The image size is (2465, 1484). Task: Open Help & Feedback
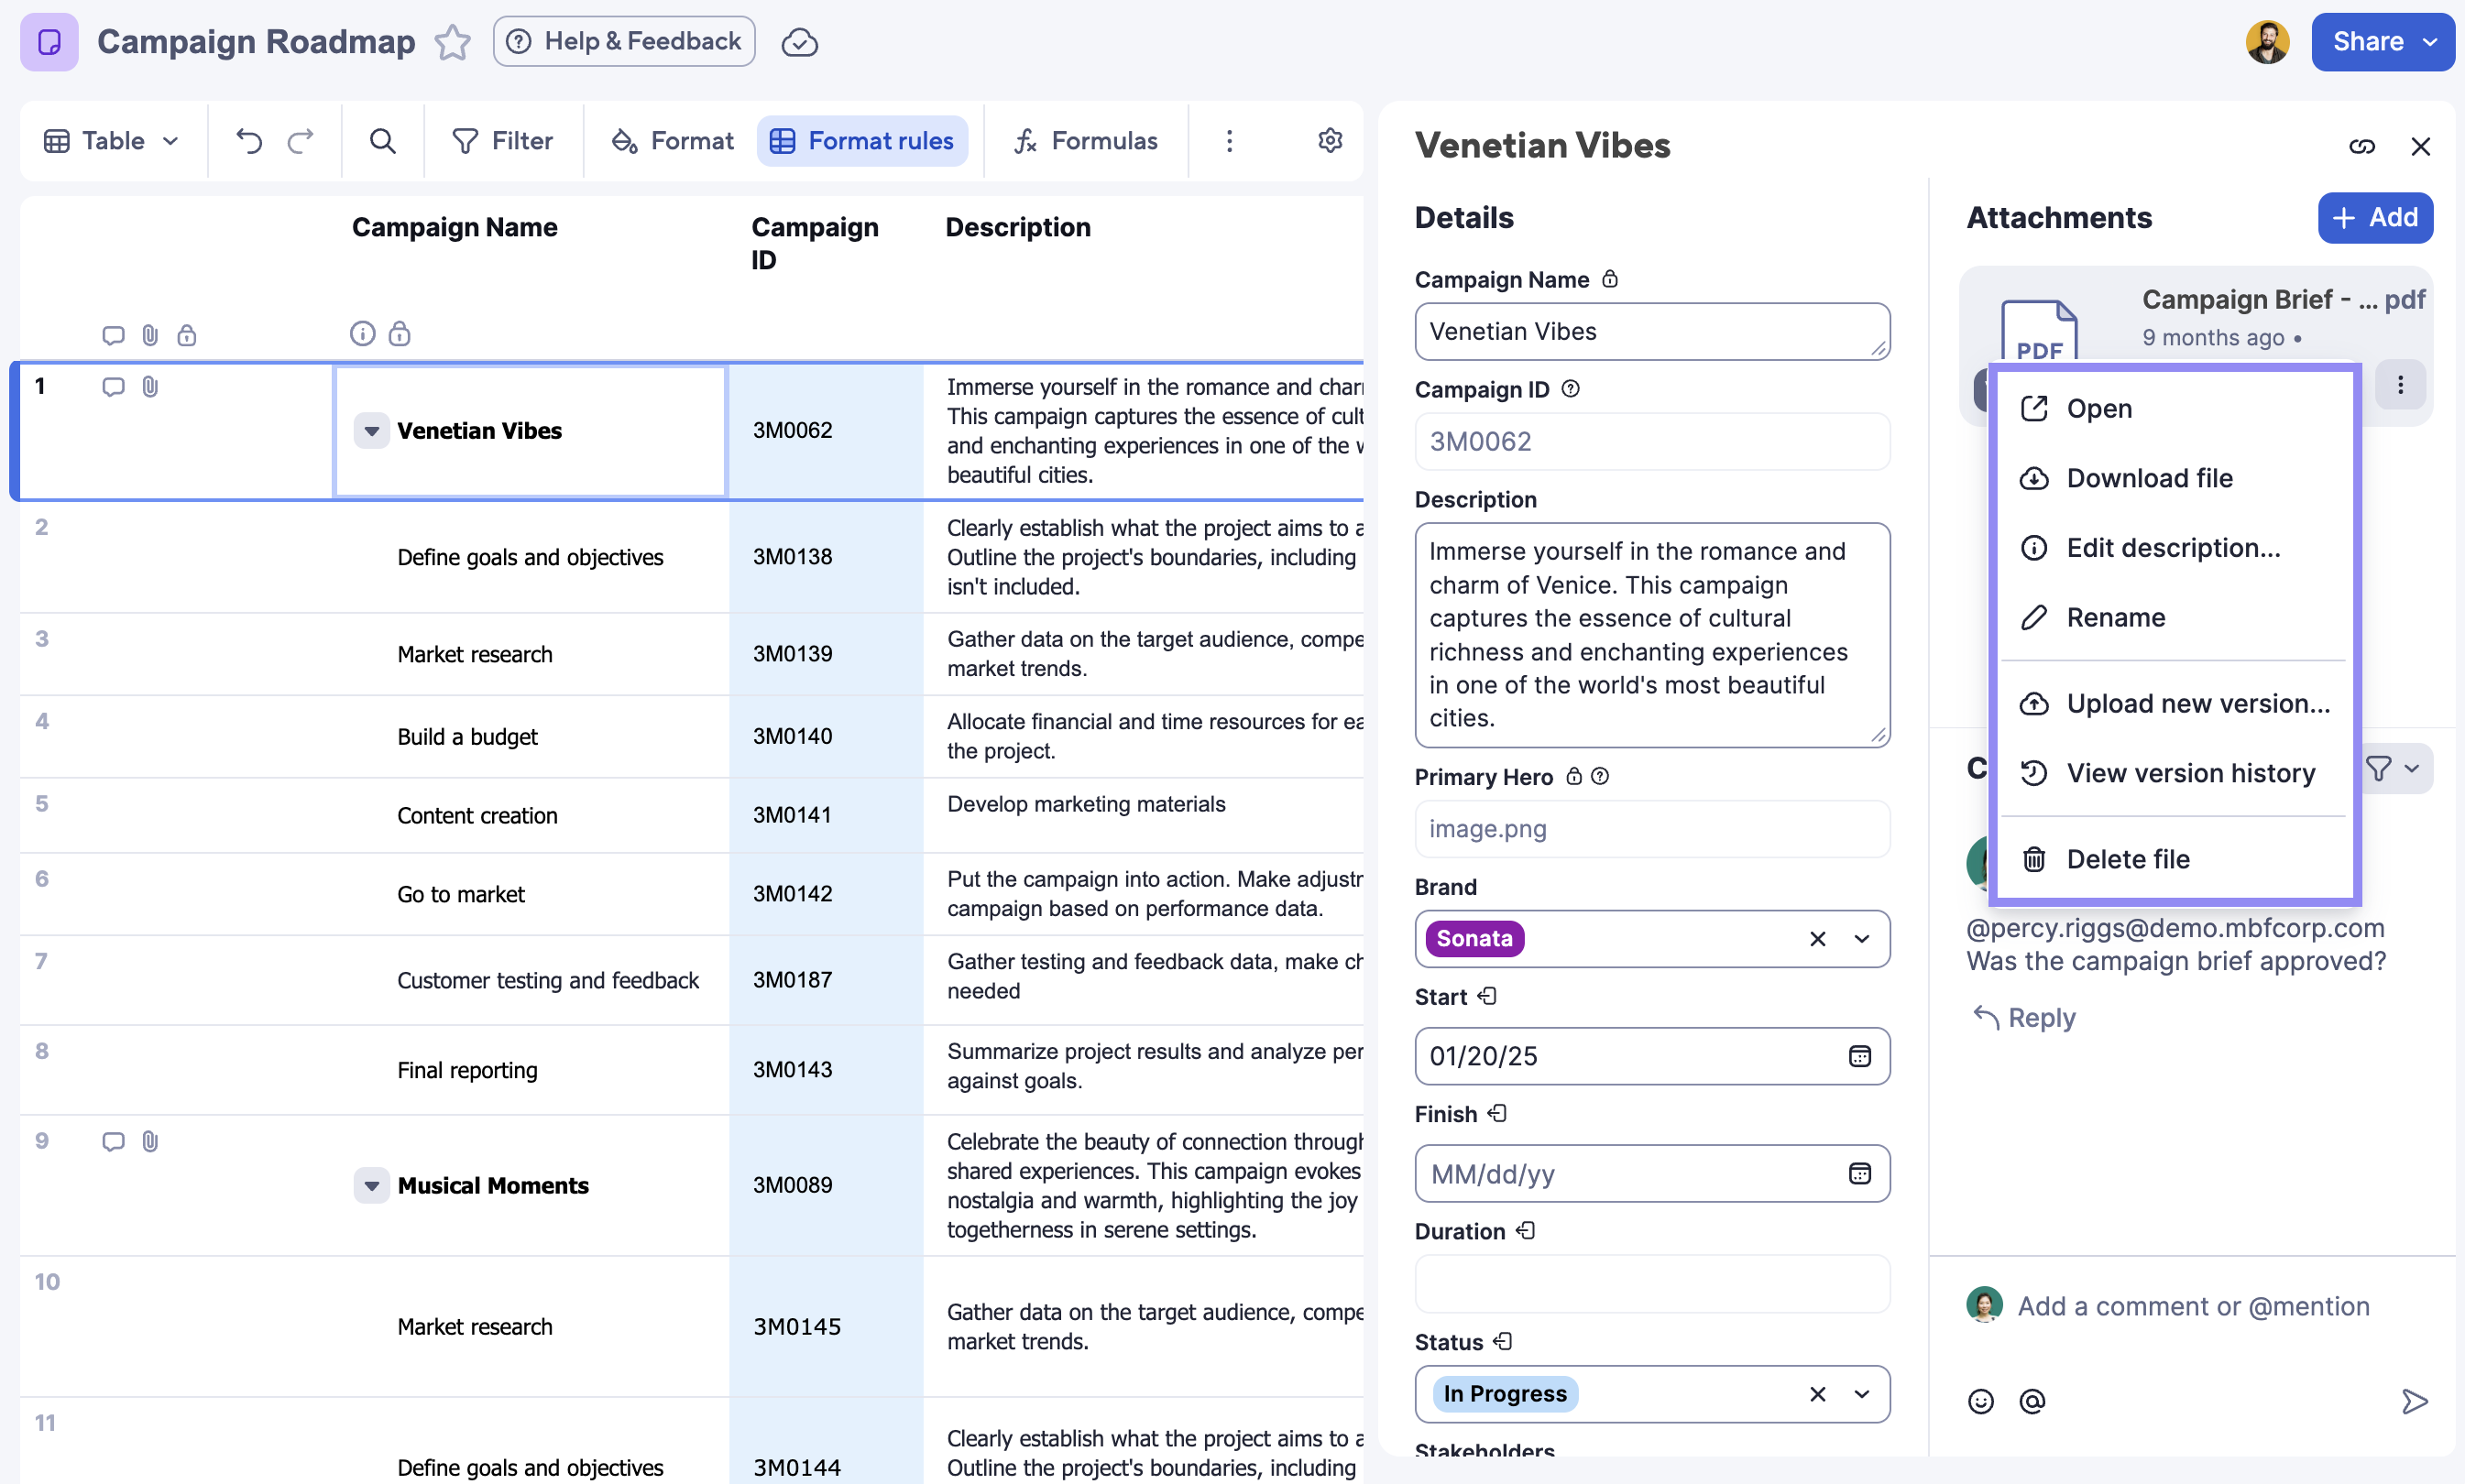click(x=624, y=42)
